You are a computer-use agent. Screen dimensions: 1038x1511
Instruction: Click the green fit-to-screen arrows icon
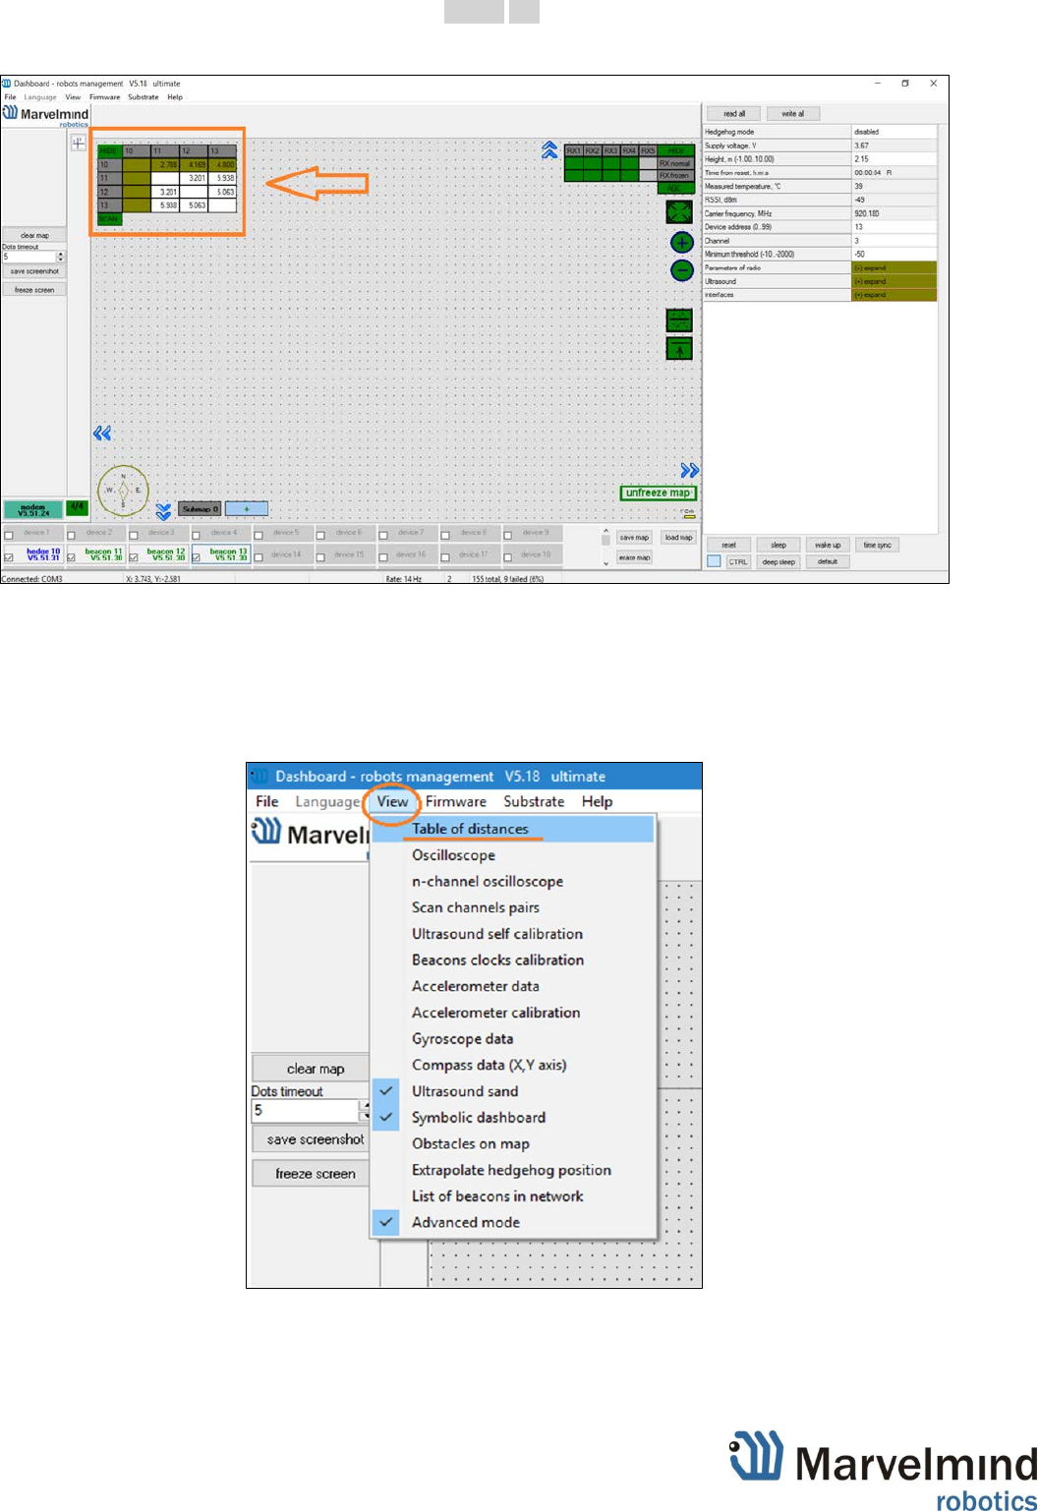pos(679,211)
